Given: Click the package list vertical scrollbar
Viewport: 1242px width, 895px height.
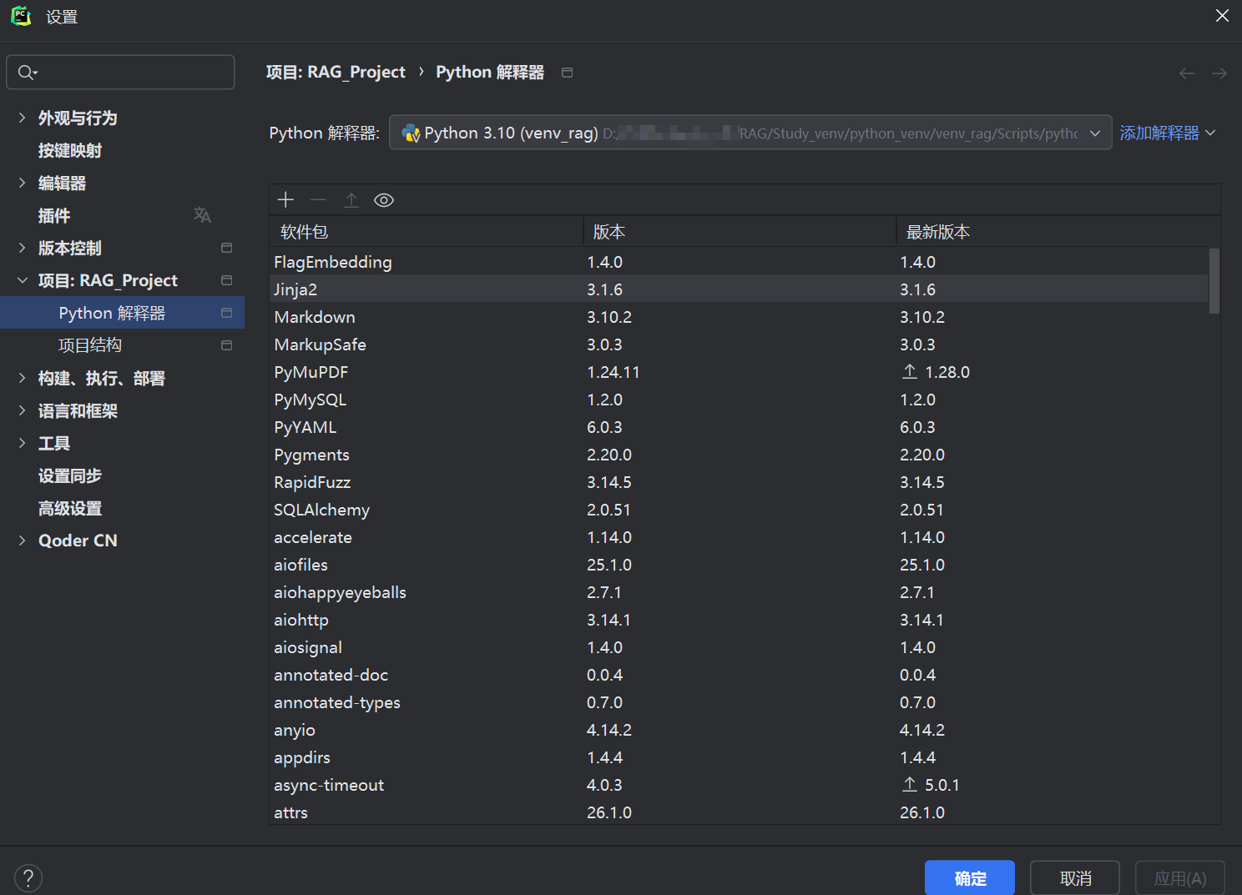Looking at the screenshot, I should tap(1214, 281).
